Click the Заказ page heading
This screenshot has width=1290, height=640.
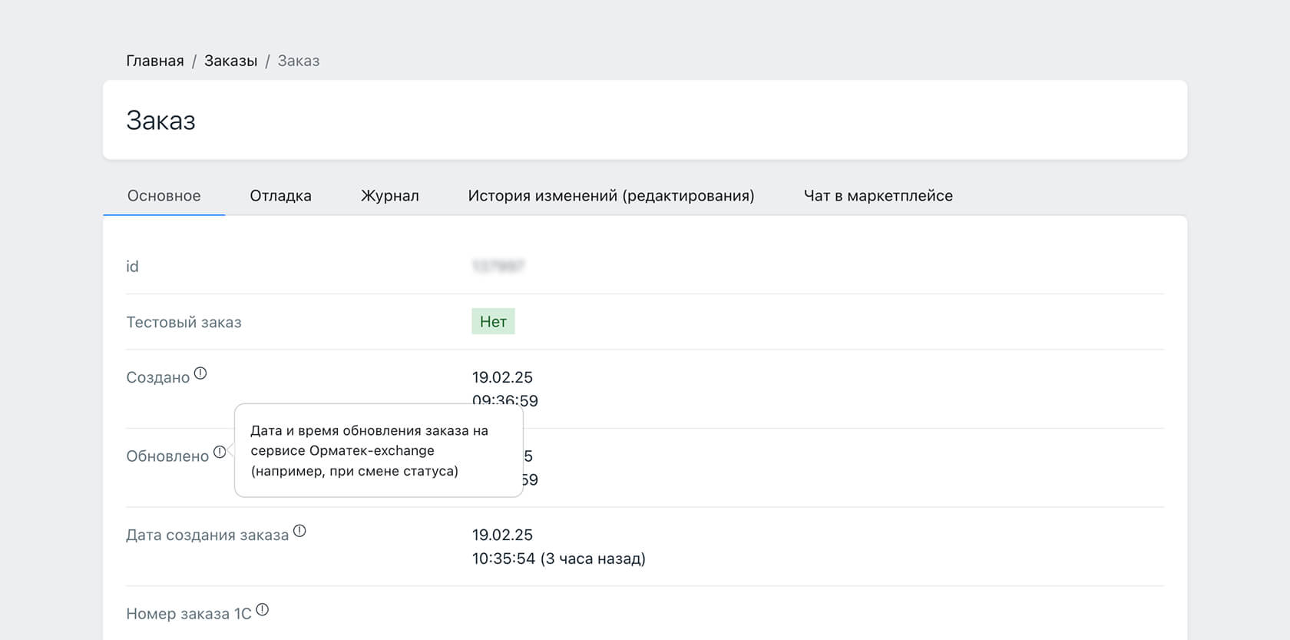(x=160, y=121)
